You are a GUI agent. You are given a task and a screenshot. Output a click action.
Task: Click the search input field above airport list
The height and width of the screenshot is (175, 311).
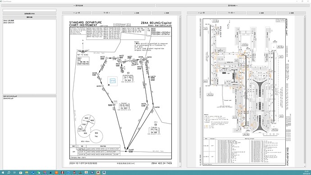pyautogui.click(x=30, y=10)
